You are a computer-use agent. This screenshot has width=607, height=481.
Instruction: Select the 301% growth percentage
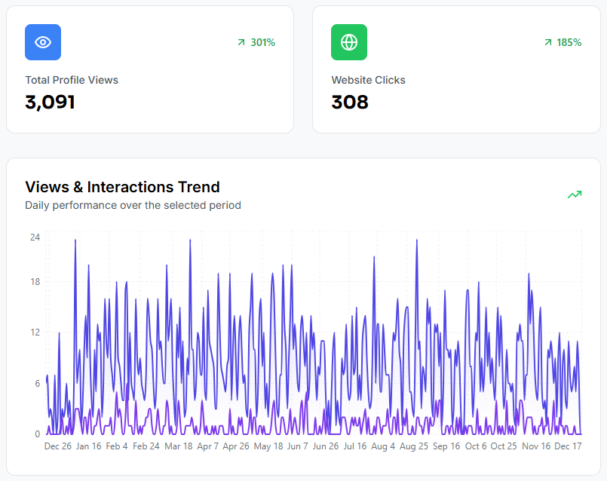(263, 43)
